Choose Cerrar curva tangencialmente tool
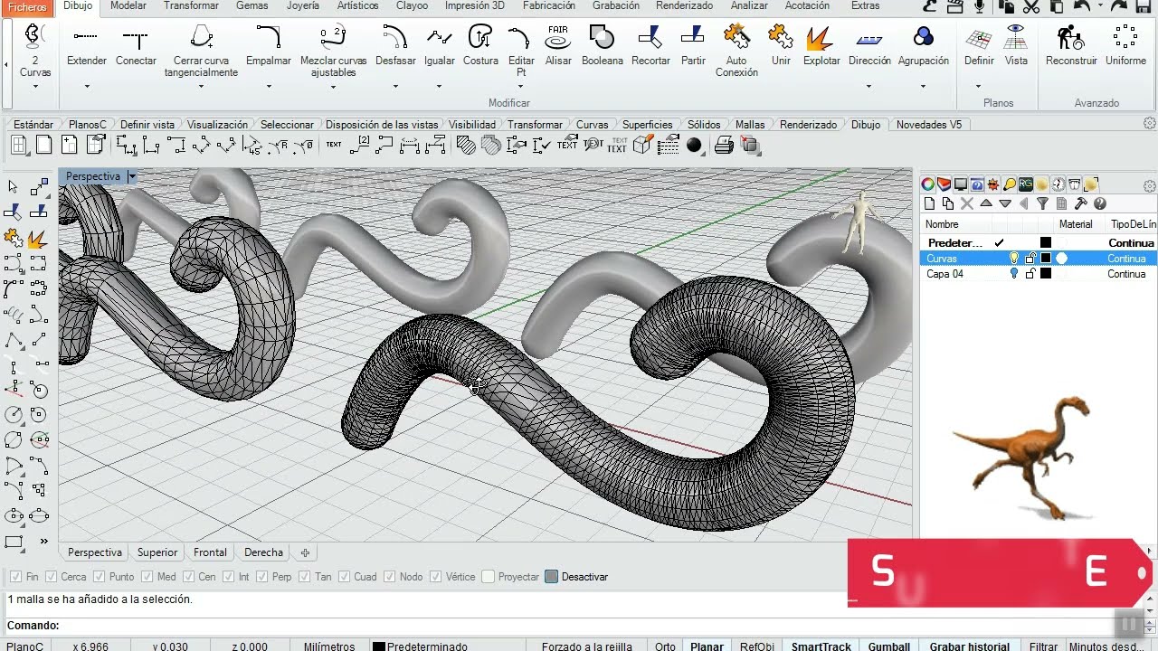 pyautogui.click(x=201, y=51)
